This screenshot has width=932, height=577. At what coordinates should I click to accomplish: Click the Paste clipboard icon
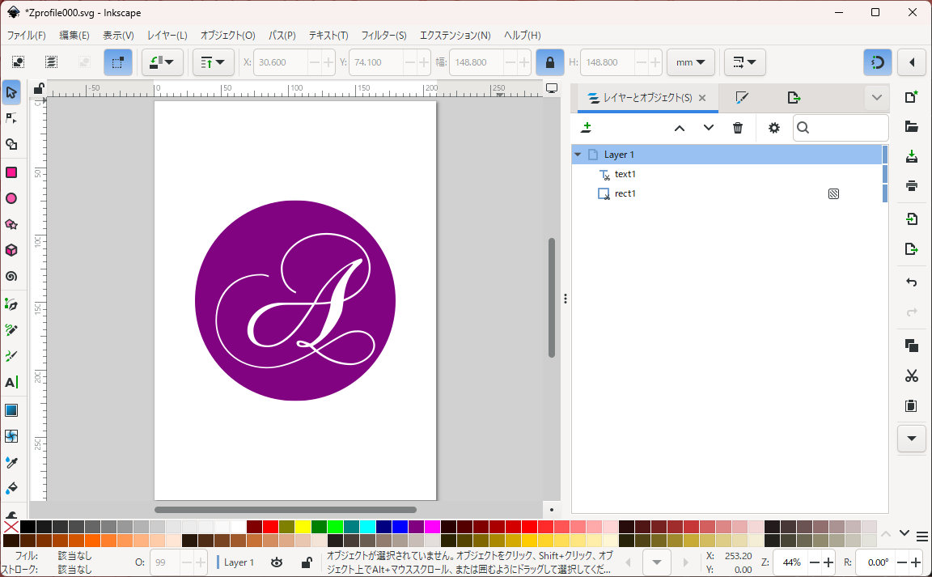point(911,405)
